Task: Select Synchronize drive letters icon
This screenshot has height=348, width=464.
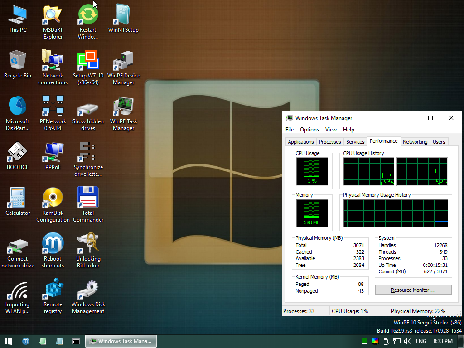Action: pos(88,159)
